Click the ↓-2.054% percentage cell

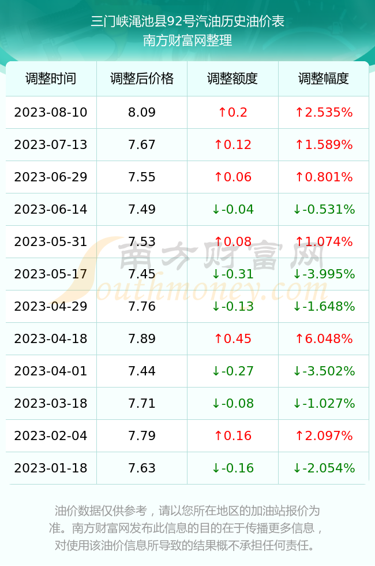pyautogui.click(x=324, y=468)
